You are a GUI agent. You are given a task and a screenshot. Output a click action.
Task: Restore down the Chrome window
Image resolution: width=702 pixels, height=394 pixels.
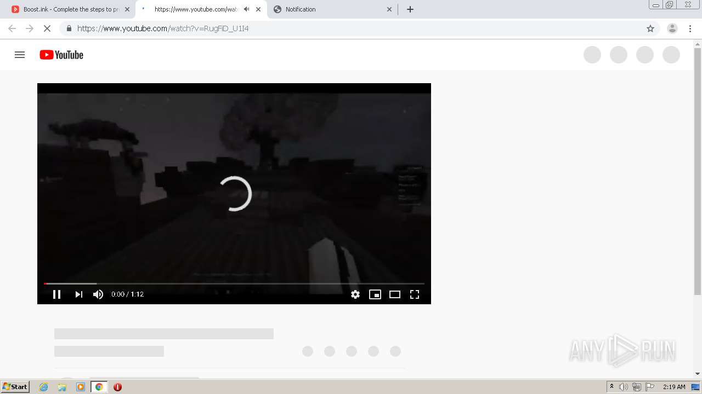coord(670,5)
